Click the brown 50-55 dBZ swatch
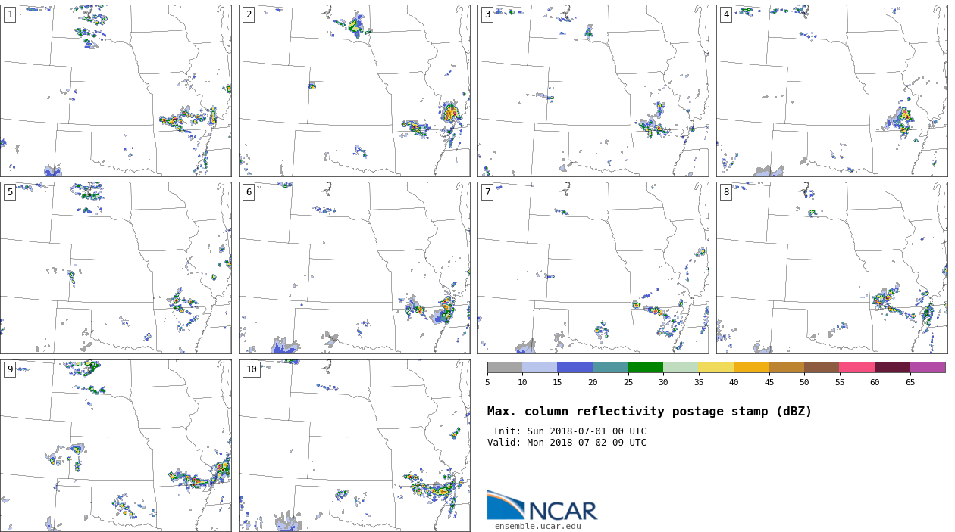 (x=822, y=367)
